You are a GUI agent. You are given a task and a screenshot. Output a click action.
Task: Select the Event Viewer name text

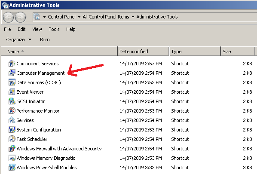point(30,92)
